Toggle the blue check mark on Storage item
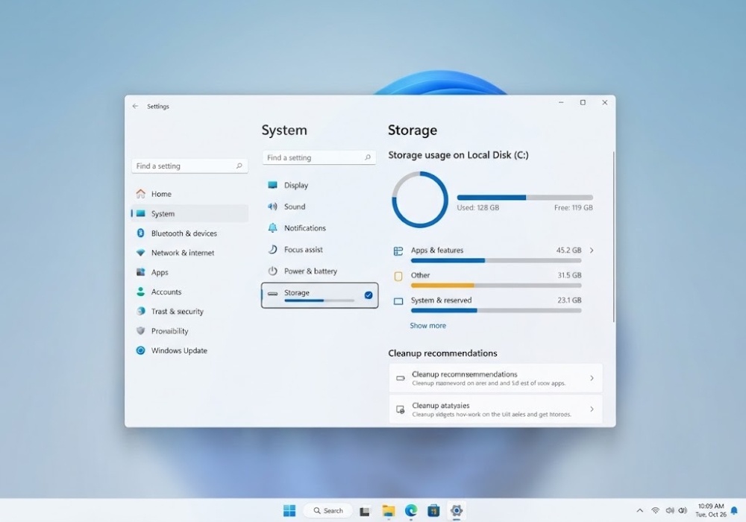Screen dimensions: 746x522 coord(369,295)
